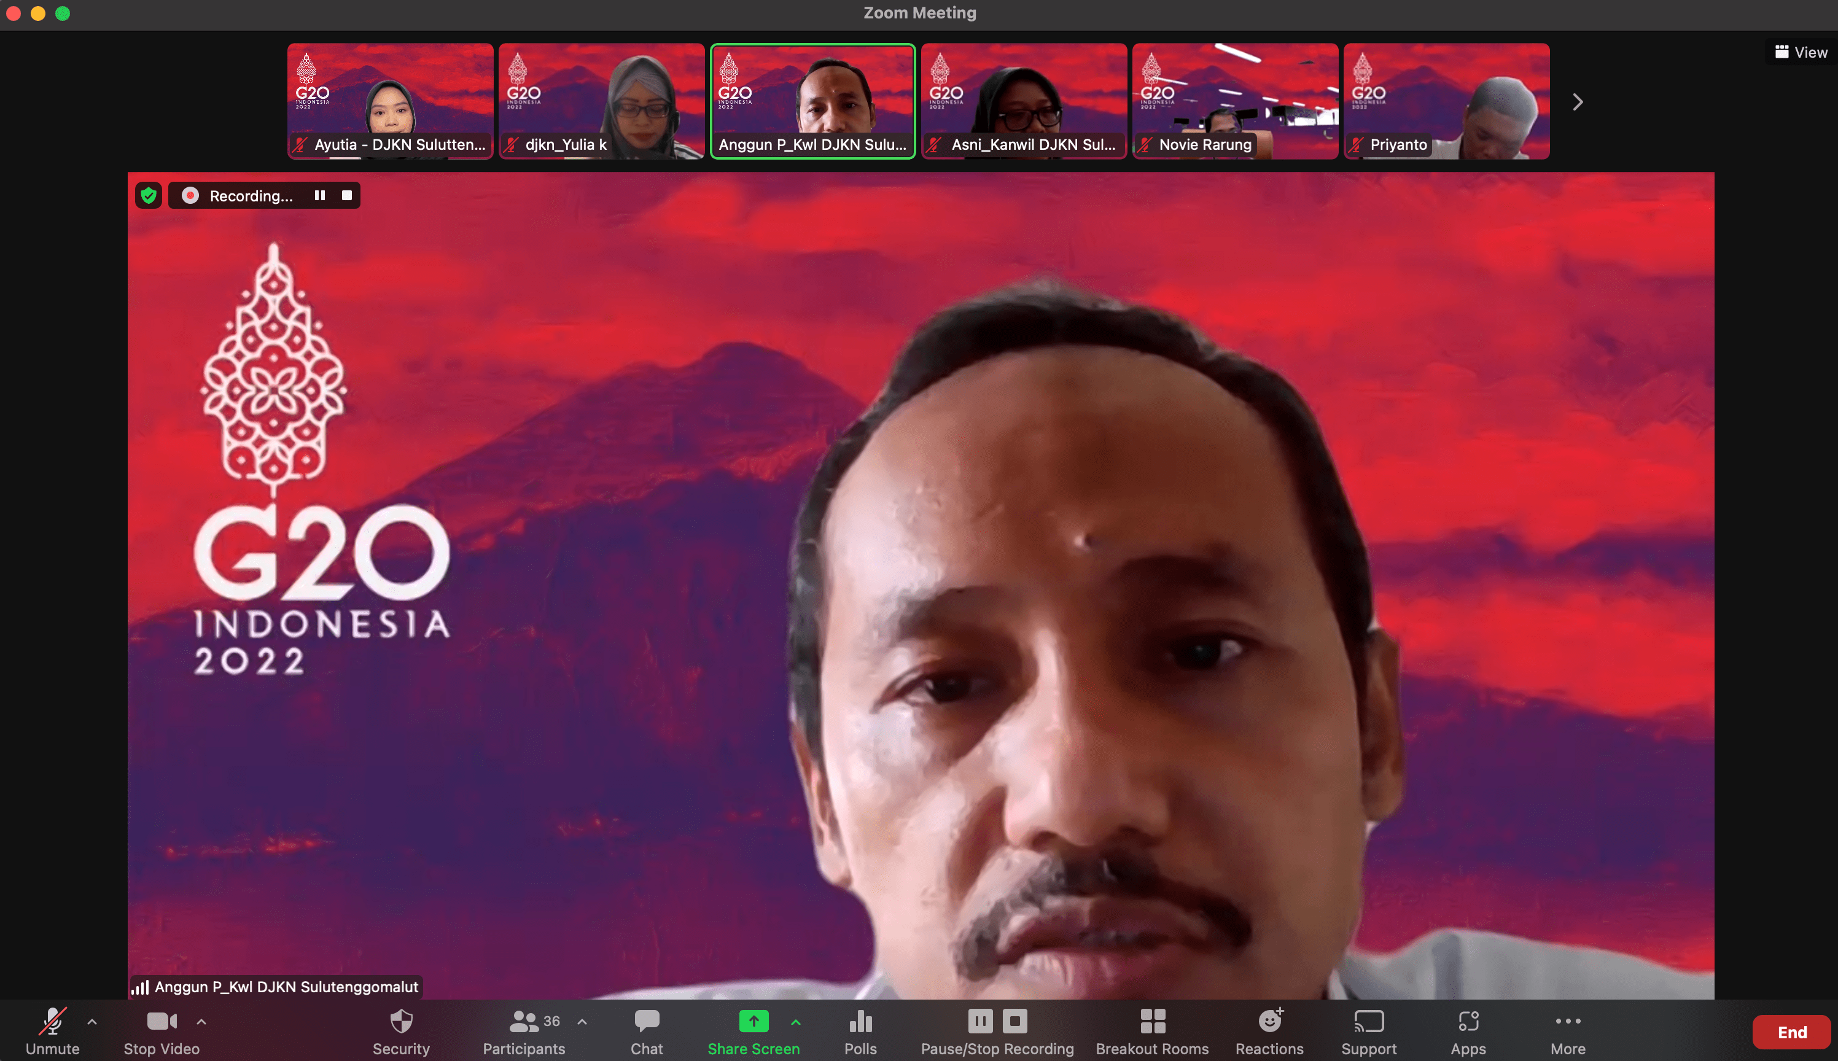The image size is (1838, 1061).
Task: Open the Reactions menu
Action: (x=1269, y=1022)
